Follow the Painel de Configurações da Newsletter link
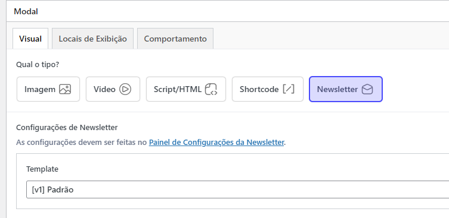The image size is (449, 218). [x=216, y=142]
